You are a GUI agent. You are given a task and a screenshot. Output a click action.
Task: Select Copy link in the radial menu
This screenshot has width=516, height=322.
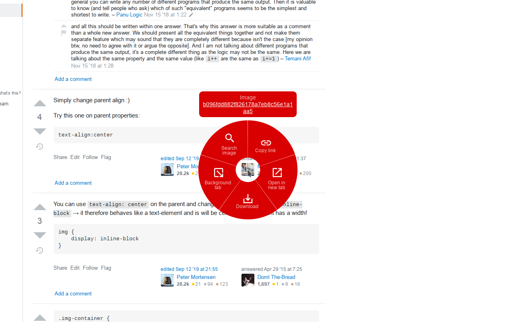tap(266, 146)
